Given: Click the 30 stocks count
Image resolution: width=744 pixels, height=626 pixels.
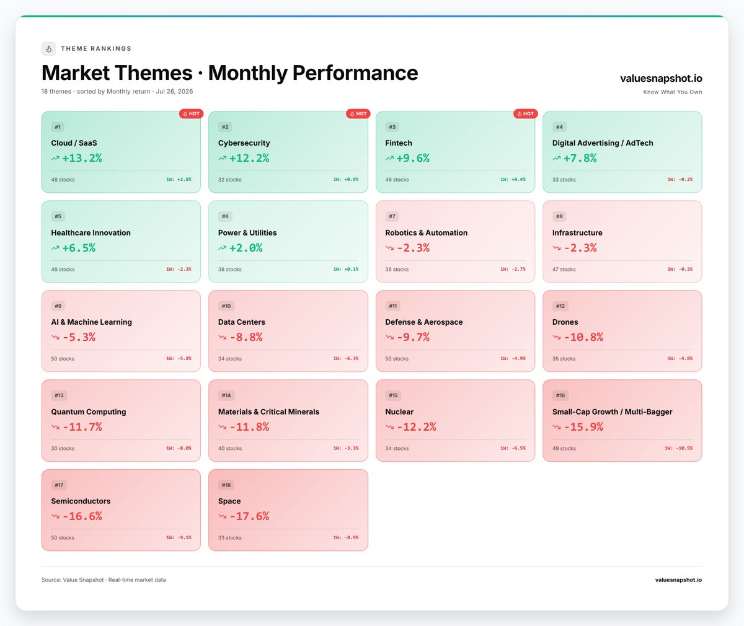Looking at the screenshot, I should click(x=63, y=448).
